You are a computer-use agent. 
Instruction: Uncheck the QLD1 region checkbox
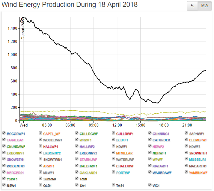tap(40, 185)
